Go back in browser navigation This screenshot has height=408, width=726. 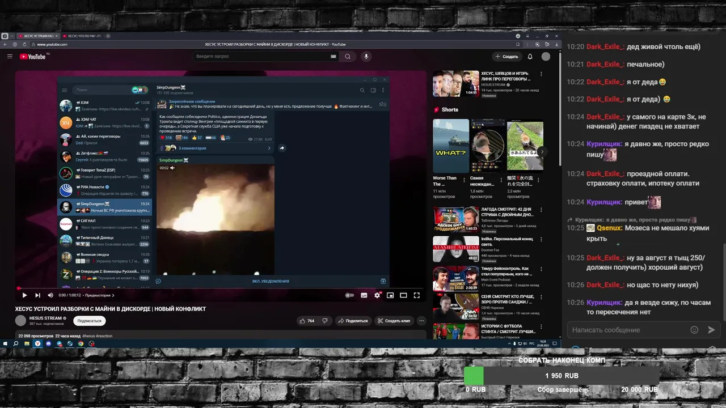pyautogui.click(x=6, y=44)
